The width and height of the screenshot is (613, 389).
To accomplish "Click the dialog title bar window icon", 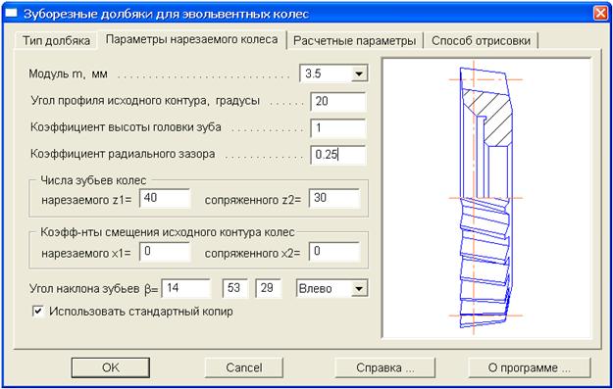I will 11,14.
